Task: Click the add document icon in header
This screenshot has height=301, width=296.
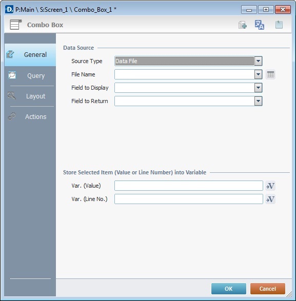Action: point(243,25)
